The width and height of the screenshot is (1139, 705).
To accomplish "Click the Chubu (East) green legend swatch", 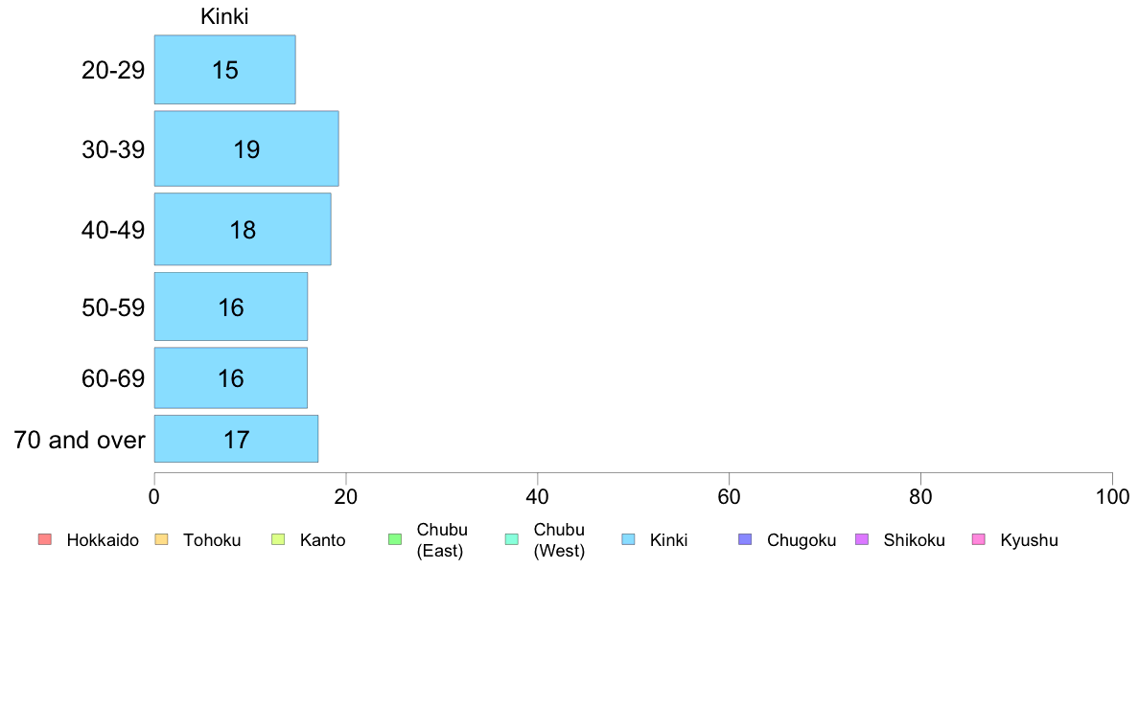I will 395,539.
